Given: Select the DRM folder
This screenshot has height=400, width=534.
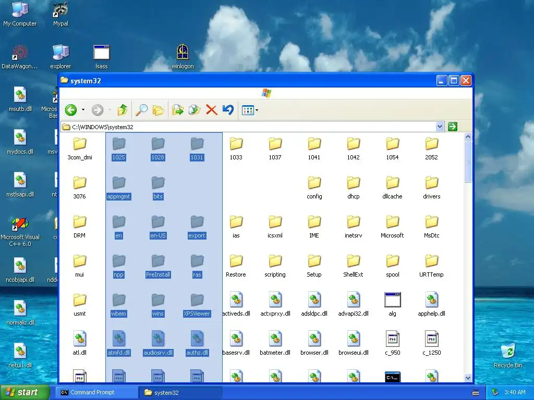Looking at the screenshot, I should [80, 227].
